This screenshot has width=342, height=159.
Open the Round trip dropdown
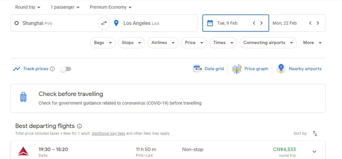(28, 7)
